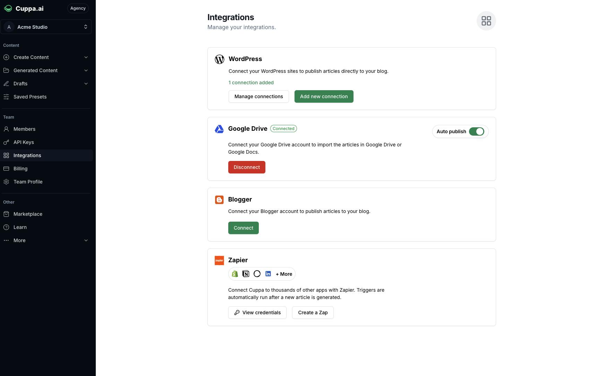Click Add new connection for WordPress
The image size is (605, 376).
324,96
